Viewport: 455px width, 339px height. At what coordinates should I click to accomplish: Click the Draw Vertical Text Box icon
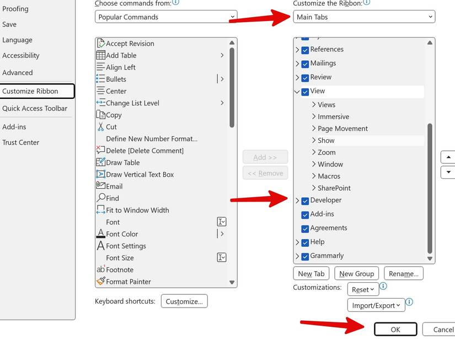[100, 174]
